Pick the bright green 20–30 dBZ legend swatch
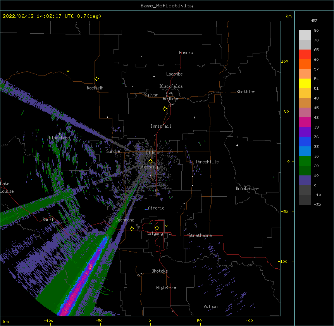 [305, 161]
